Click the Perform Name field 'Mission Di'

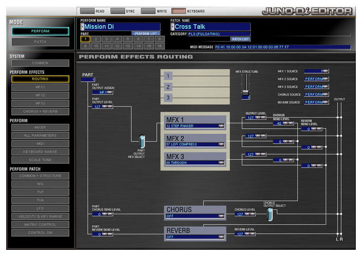(120, 27)
